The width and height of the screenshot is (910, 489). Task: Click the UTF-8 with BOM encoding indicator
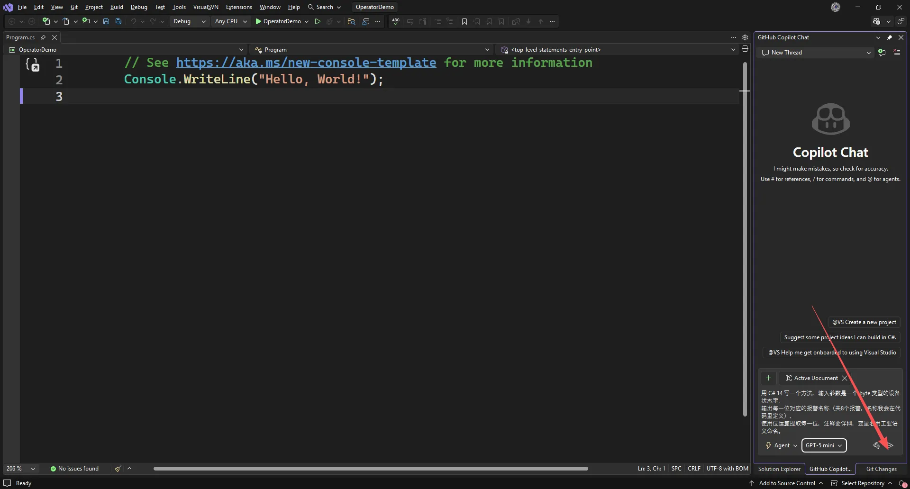(x=728, y=469)
